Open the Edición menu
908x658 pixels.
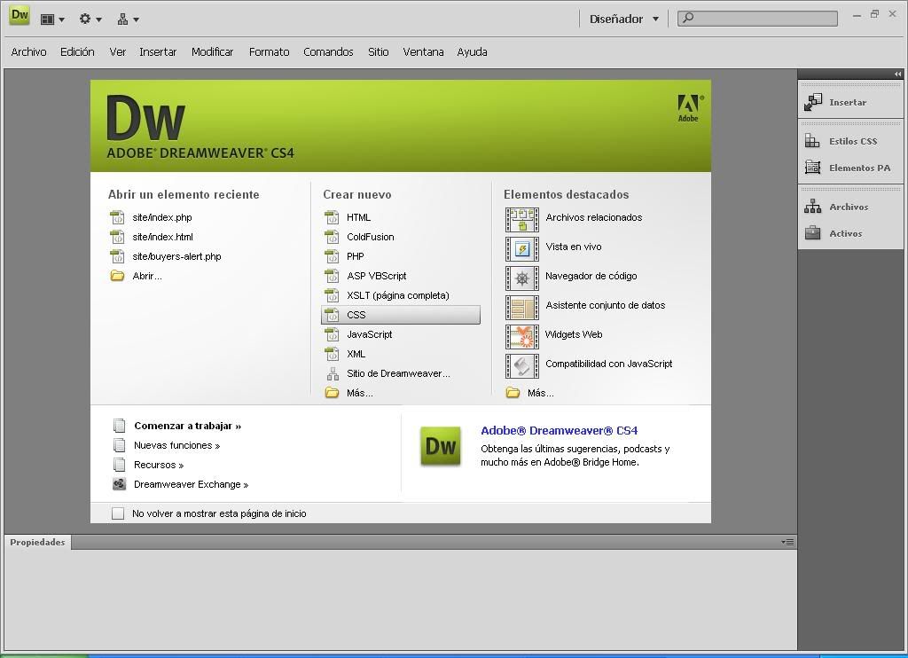click(77, 52)
